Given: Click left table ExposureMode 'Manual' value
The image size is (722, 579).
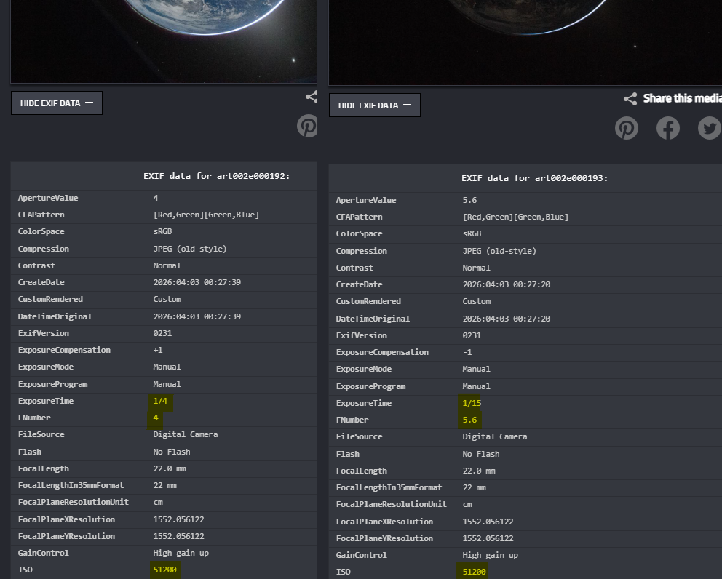Looking at the screenshot, I should pyautogui.click(x=167, y=367).
